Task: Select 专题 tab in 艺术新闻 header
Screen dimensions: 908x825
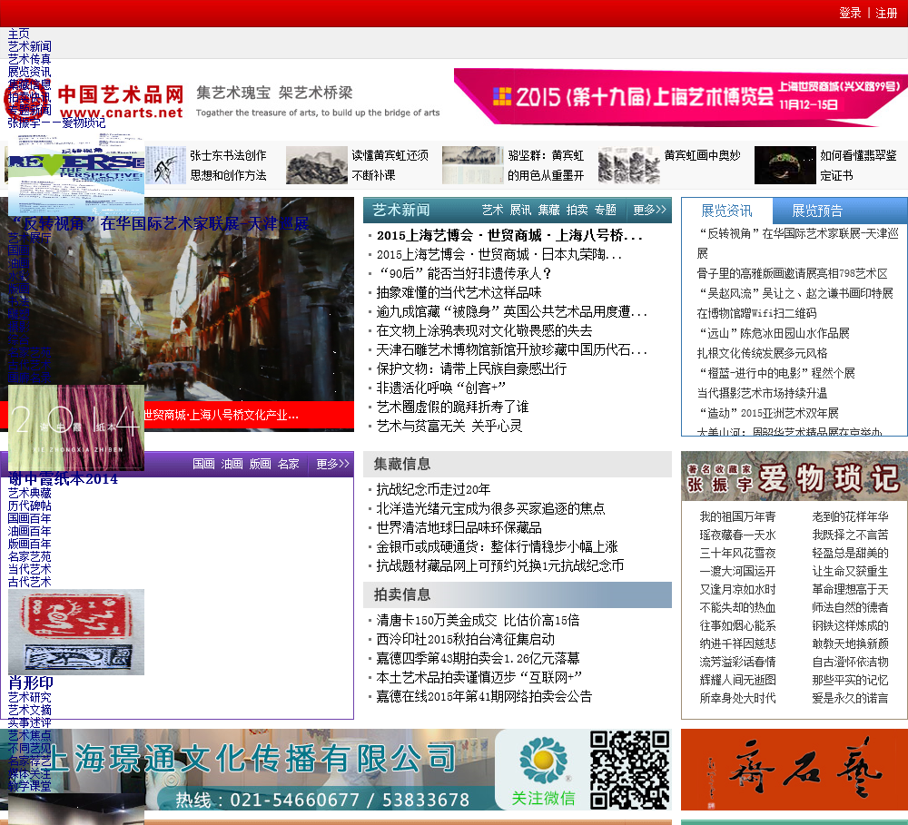Action: point(605,210)
